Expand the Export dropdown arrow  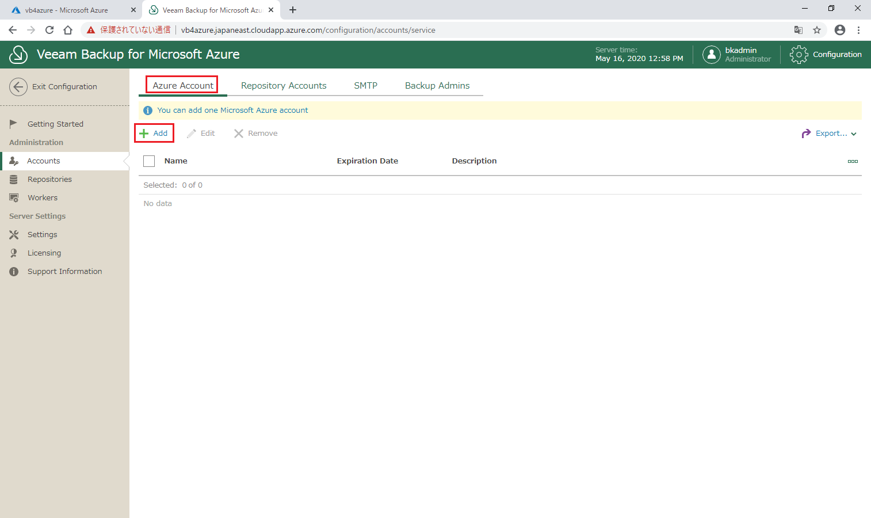point(854,134)
